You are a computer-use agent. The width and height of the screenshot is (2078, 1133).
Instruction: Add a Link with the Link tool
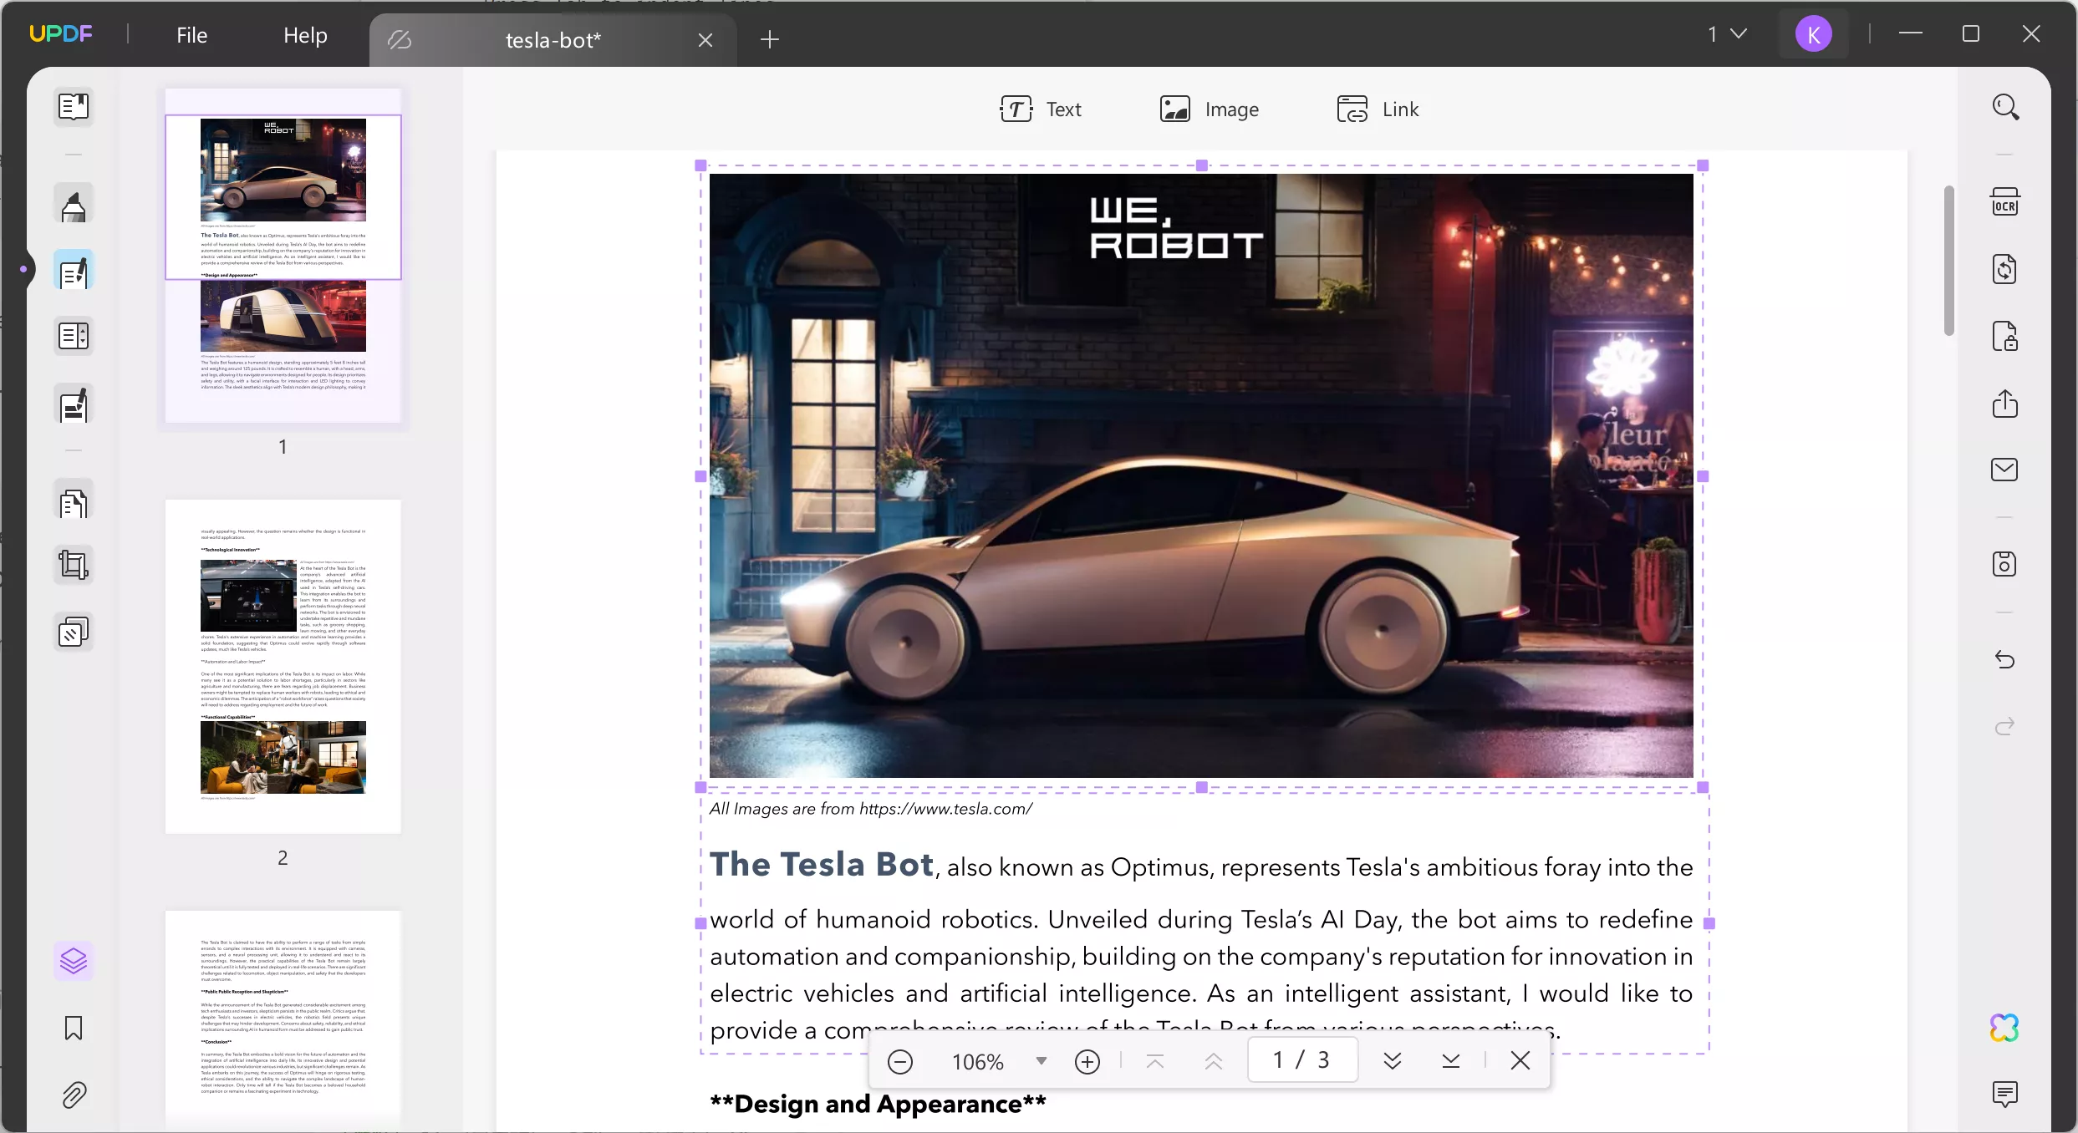coord(1378,109)
